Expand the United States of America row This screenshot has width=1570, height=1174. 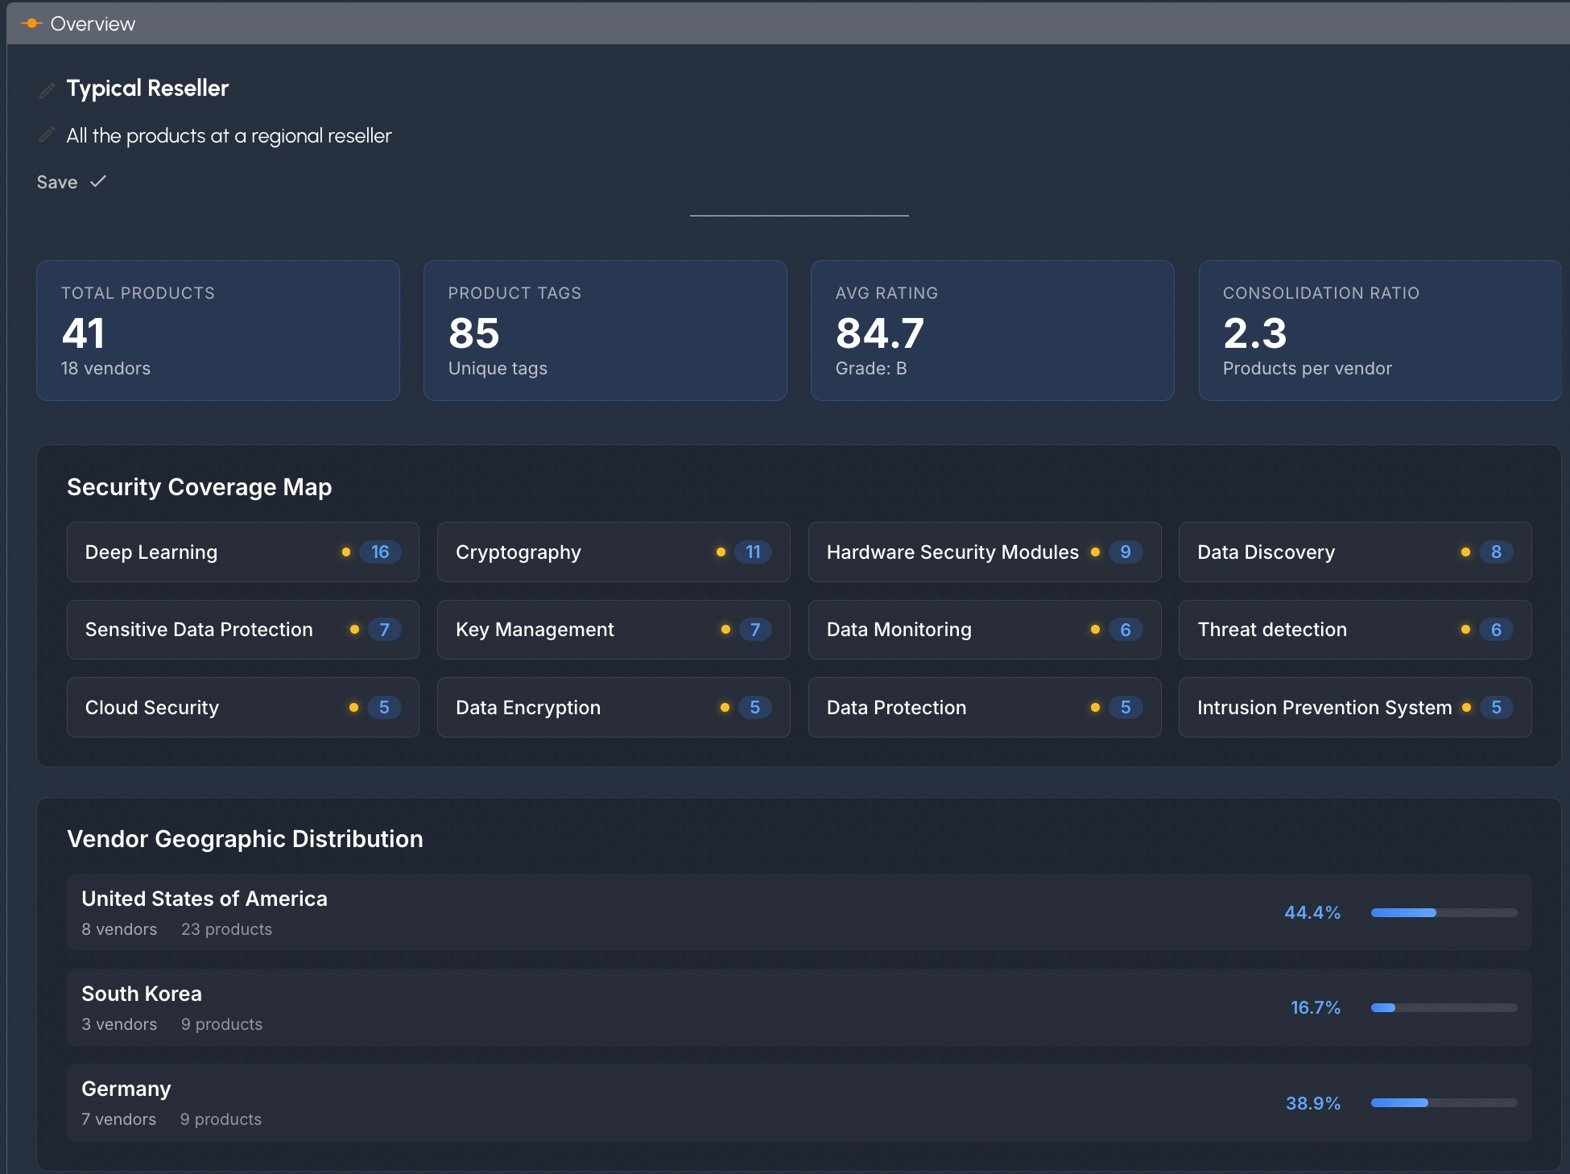(799, 912)
